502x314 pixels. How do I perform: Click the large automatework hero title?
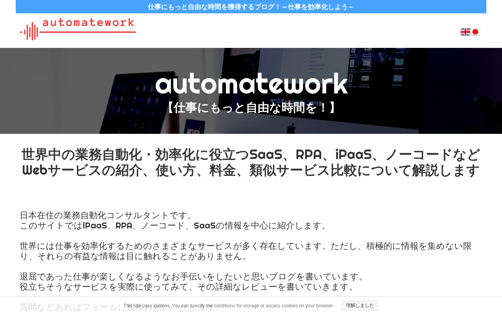click(251, 84)
